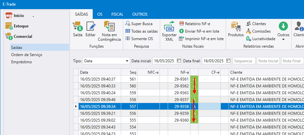Choose Imprimir NF-e em lote
The image size is (304, 135).
click(x=201, y=39)
